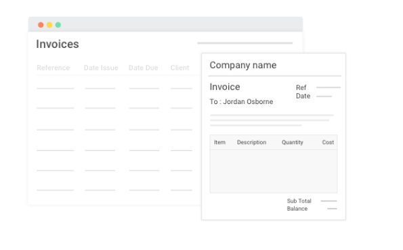Click the Quantity column header
The image size is (403, 250).
coord(292,143)
